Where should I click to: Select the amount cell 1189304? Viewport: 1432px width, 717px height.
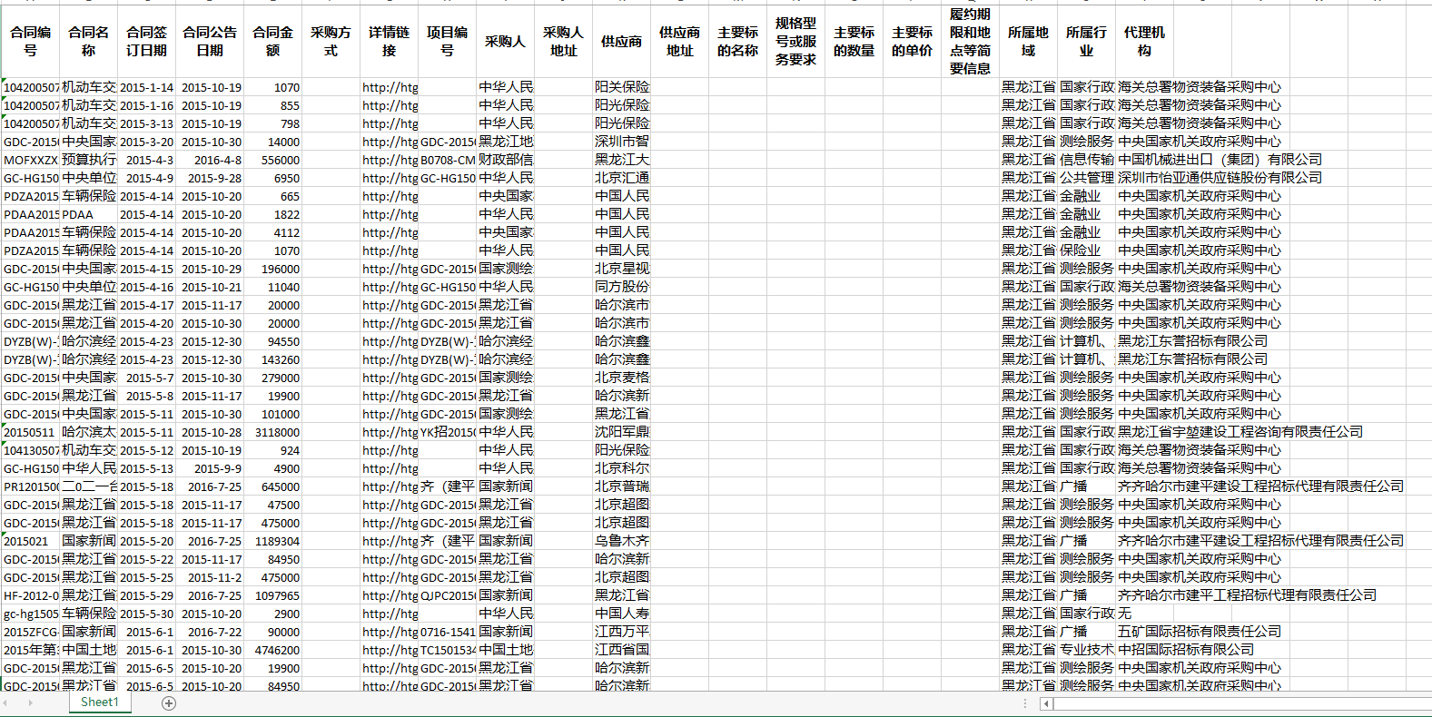coord(272,541)
